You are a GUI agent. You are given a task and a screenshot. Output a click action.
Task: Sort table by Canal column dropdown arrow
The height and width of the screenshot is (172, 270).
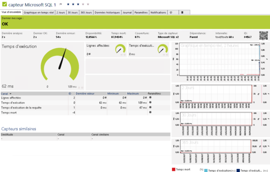pyautogui.click(x=10, y=94)
